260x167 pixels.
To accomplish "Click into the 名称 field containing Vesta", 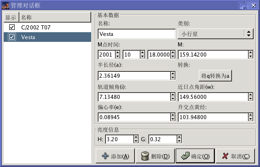I will click(x=137, y=34).
